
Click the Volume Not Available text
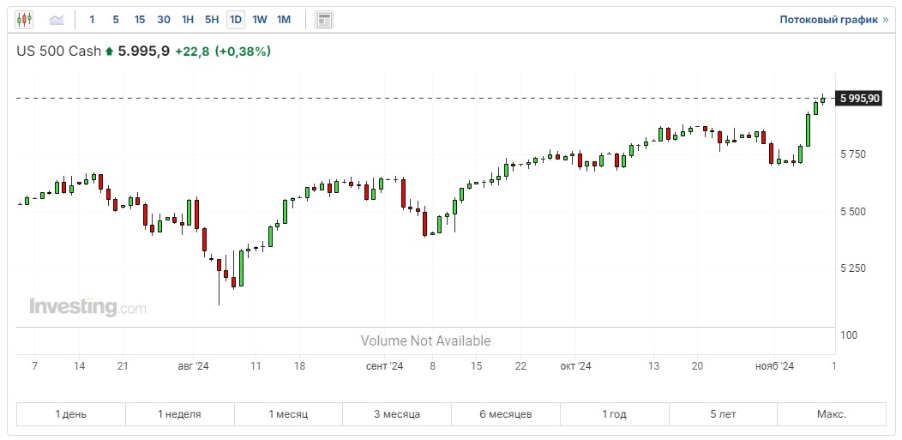(425, 341)
